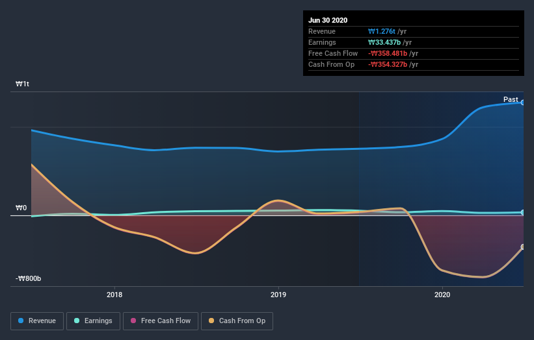Screen dimensions: 534x340
Task: Click the Earnings row label in tooltip
Action: [x=322, y=42]
